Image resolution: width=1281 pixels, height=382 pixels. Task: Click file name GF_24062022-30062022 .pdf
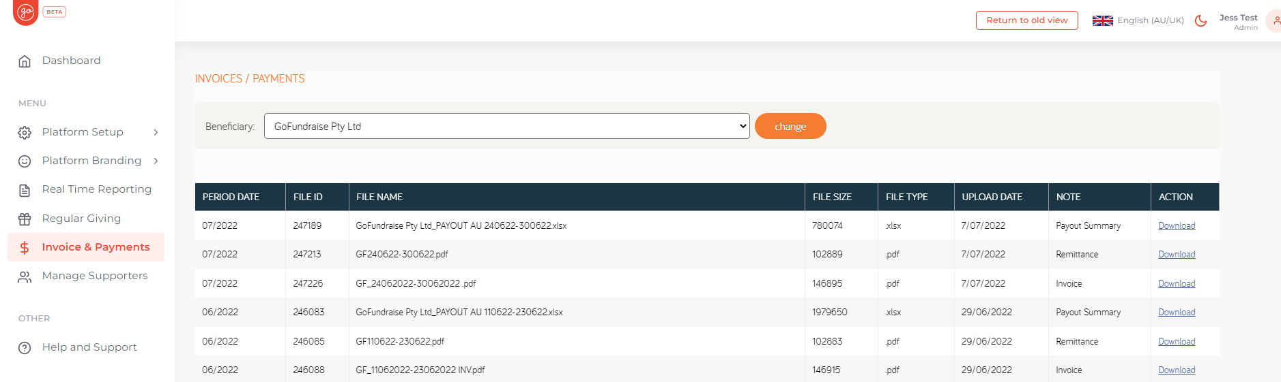point(416,284)
